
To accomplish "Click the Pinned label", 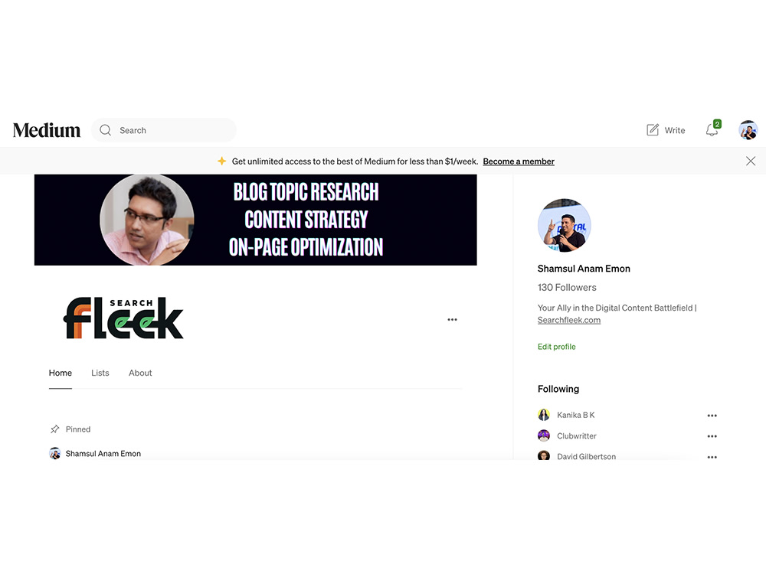I will coord(78,429).
